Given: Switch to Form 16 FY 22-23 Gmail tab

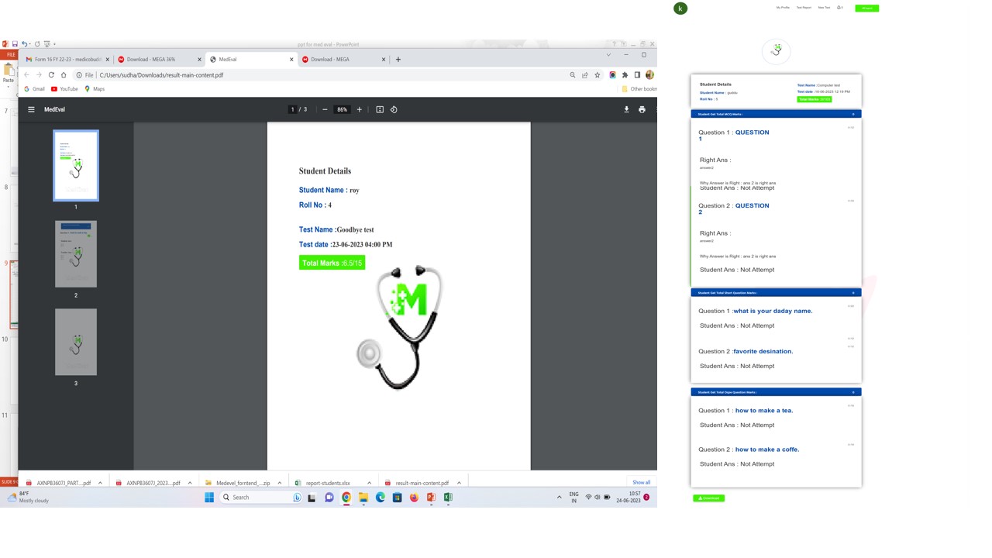Looking at the screenshot, I should click(x=65, y=59).
